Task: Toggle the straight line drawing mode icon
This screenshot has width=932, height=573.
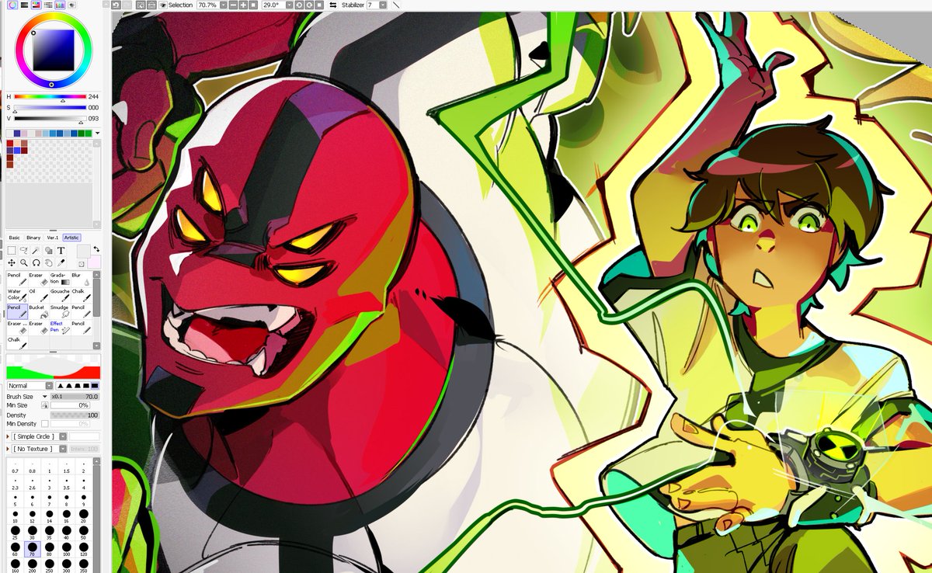Action: pyautogui.click(x=396, y=5)
